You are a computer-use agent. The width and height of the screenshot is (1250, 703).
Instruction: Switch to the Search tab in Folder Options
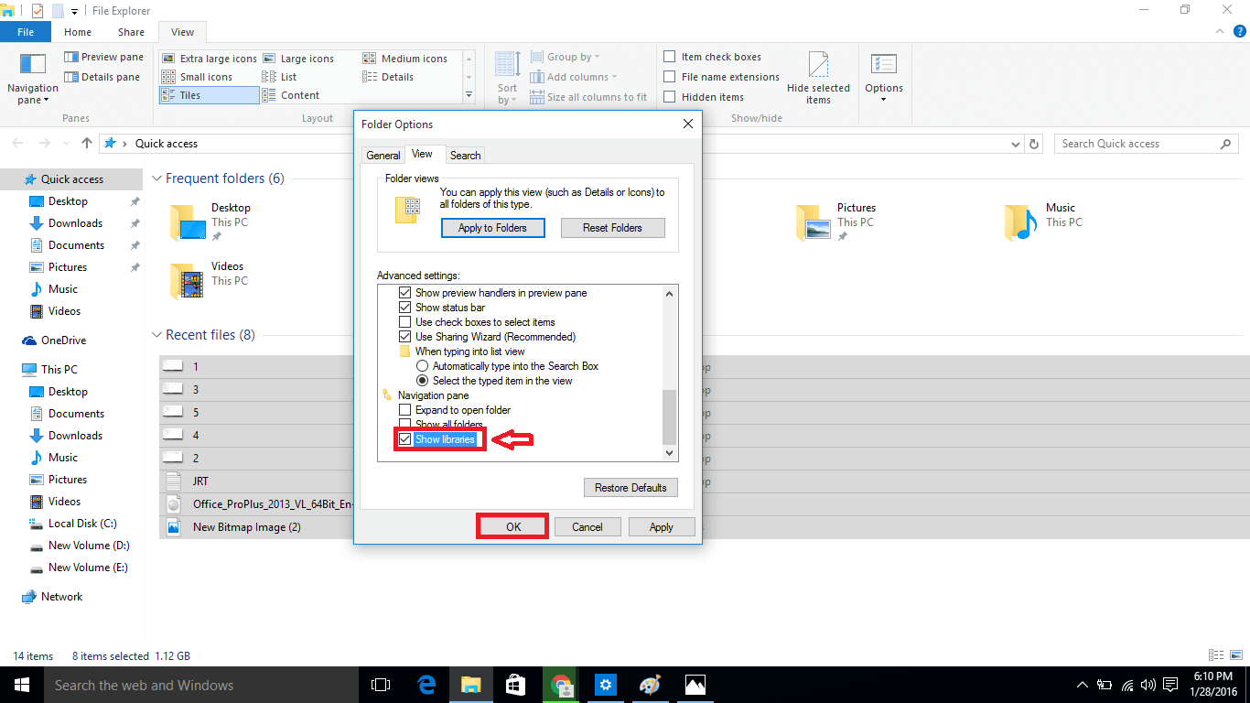pyautogui.click(x=465, y=155)
